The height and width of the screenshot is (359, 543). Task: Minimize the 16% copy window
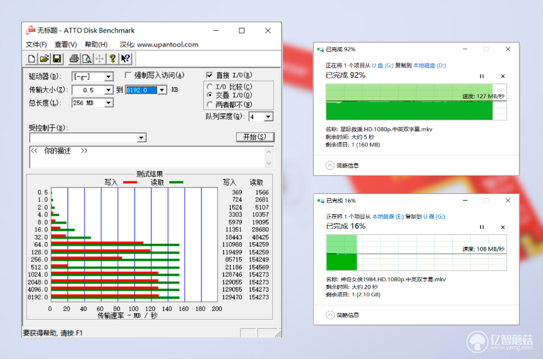pos(465,201)
